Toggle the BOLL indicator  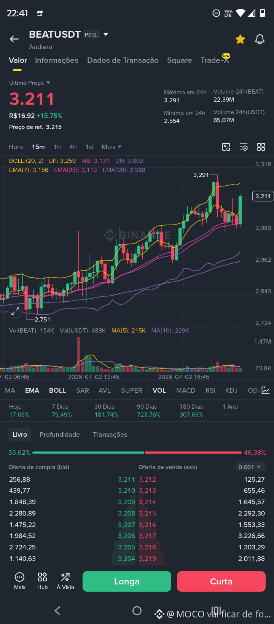pos(57,390)
